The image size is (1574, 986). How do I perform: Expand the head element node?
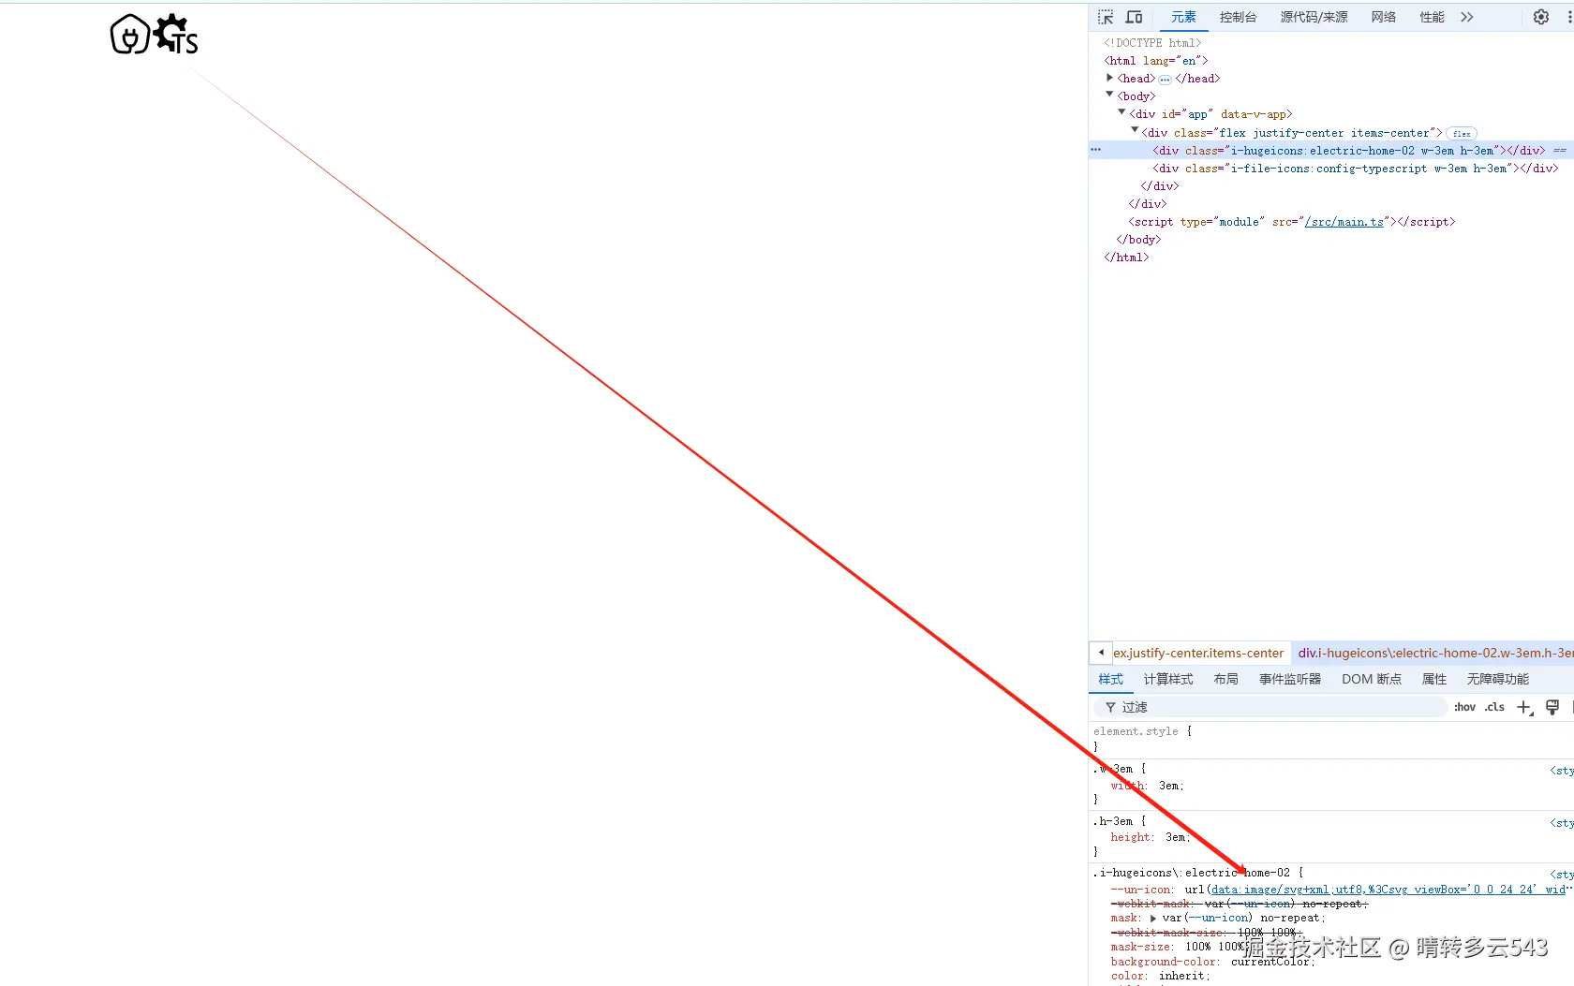click(1109, 78)
